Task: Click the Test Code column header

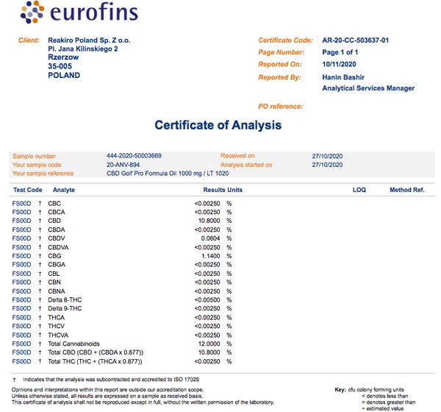Action: click(28, 190)
